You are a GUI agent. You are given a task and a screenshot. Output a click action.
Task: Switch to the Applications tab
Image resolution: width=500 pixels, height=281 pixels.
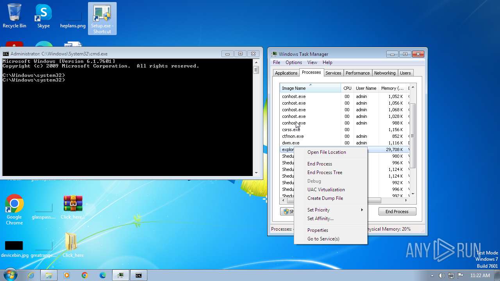pos(286,73)
